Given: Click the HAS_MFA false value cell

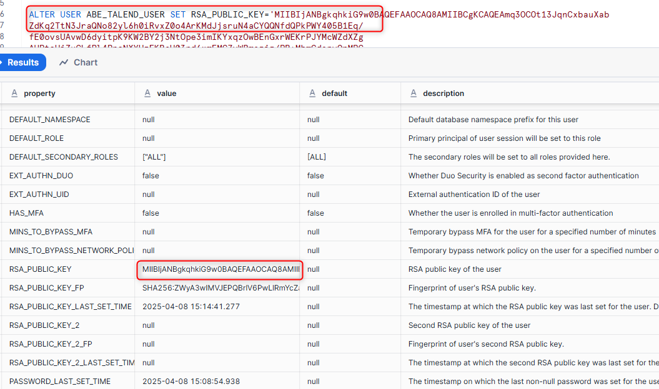Looking at the screenshot, I should coord(150,213).
